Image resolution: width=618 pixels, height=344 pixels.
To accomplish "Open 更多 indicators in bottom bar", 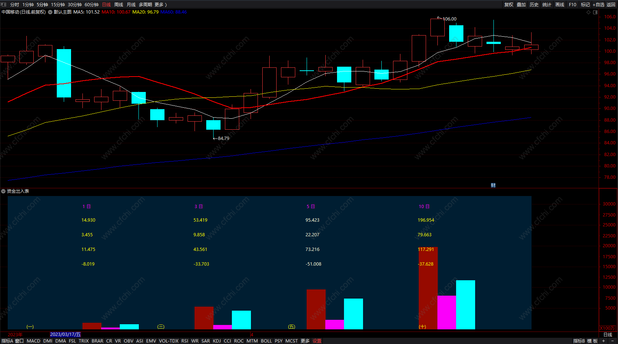I will point(305,341).
